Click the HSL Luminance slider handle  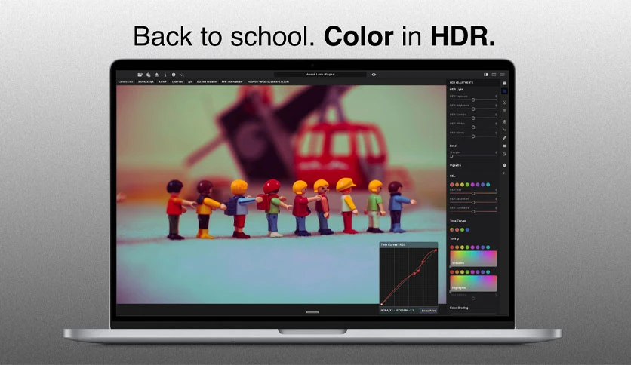(x=473, y=211)
